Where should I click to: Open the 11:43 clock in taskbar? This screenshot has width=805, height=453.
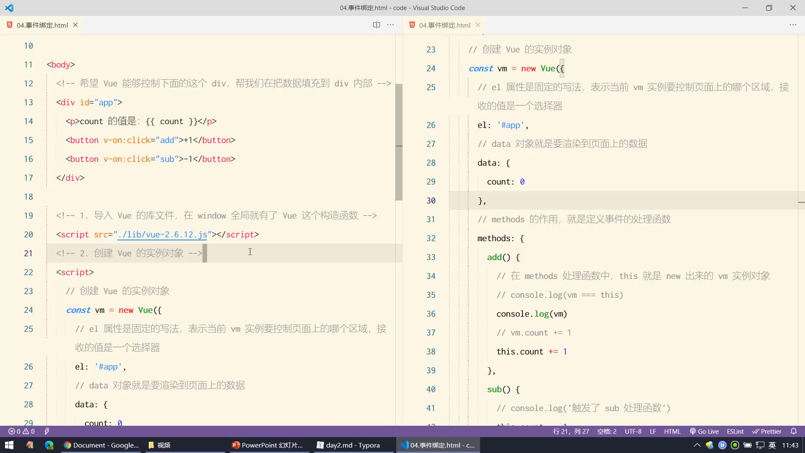[x=790, y=445]
